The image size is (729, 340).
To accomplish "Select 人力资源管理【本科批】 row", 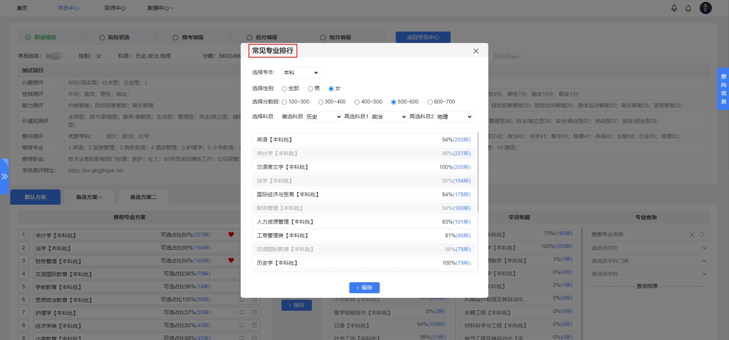I will point(364,222).
